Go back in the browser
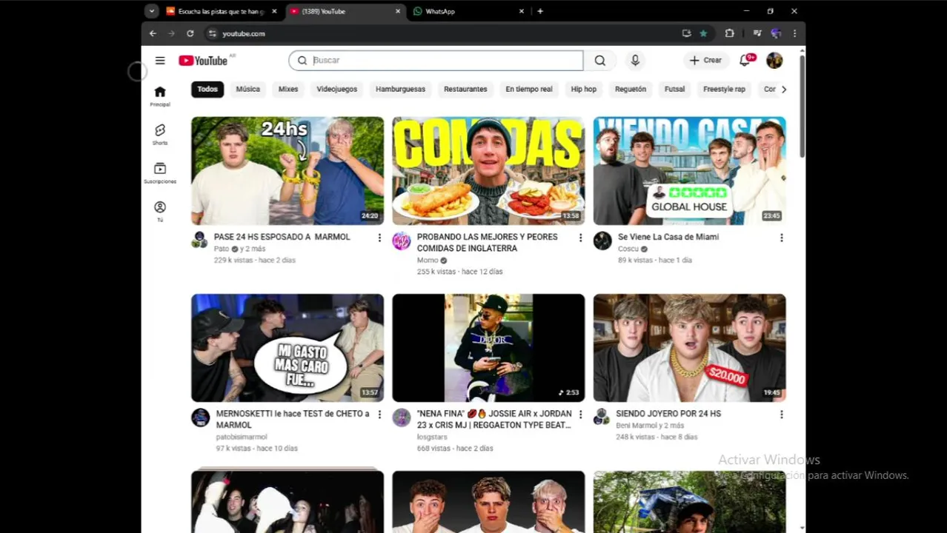Image resolution: width=947 pixels, height=533 pixels. coord(153,33)
